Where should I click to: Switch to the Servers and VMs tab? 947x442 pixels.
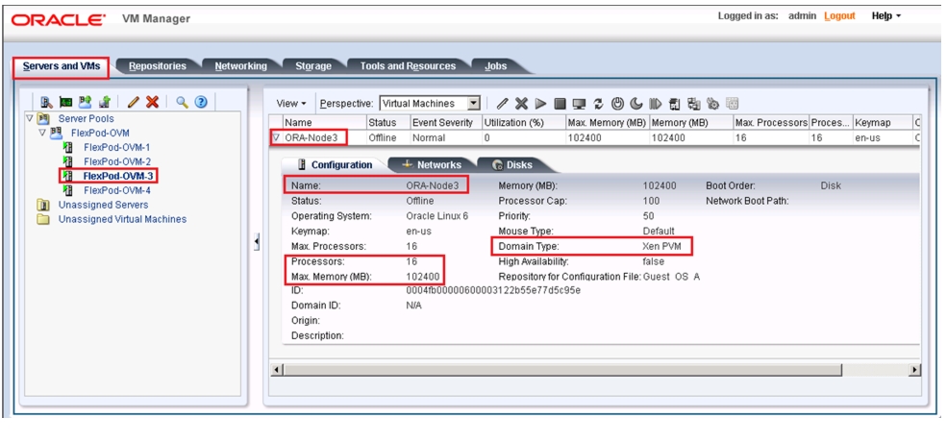coord(61,65)
